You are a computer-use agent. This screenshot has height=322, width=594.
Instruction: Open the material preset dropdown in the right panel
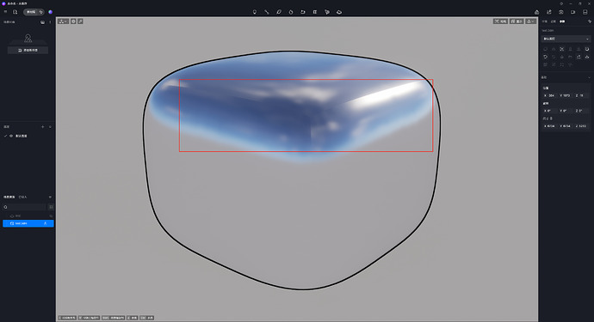pyautogui.click(x=566, y=39)
